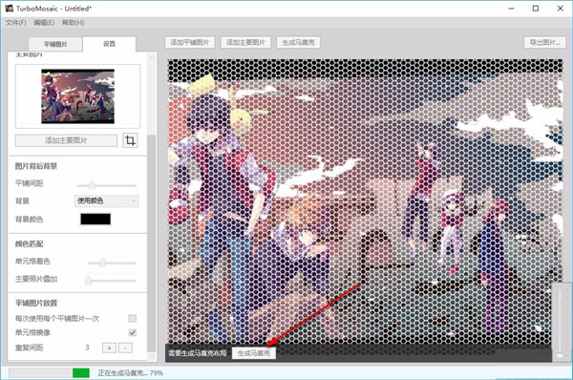Select the main picture thumbnail preview
Viewport: 573px width, 380px height.
[78, 96]
